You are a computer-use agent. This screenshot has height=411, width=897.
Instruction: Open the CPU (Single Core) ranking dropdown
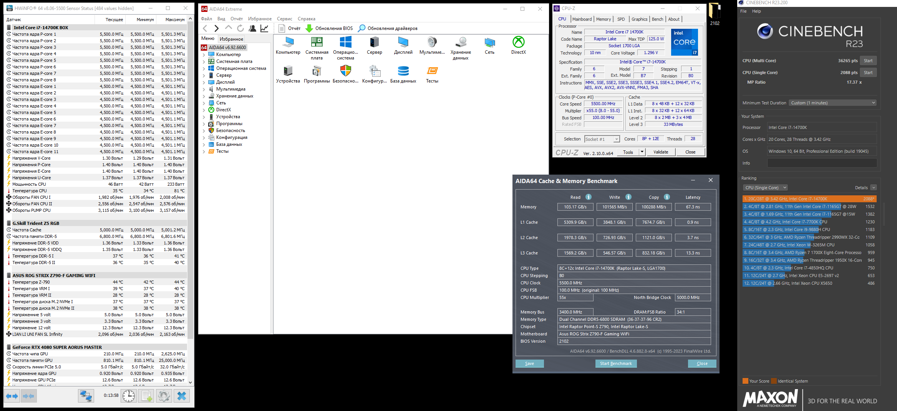point(765,188)
